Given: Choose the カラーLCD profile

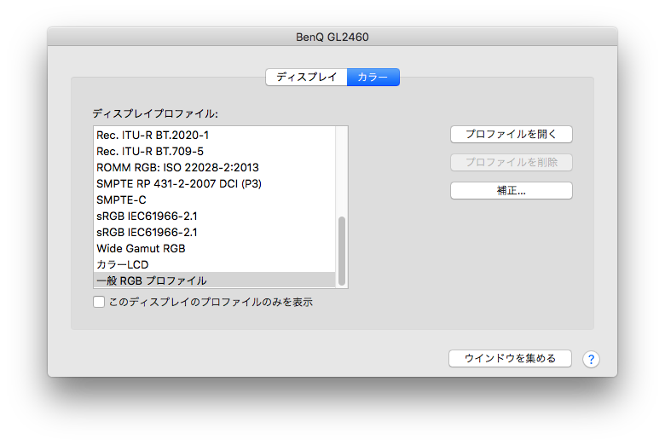Looking at the screenshot, I should [x=214, y=264].
